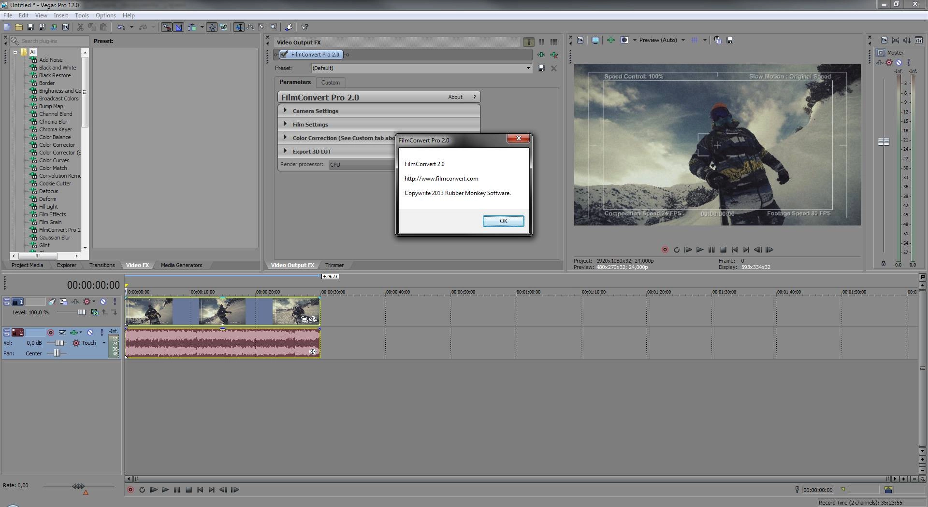Click Stop button in timeline transport bar
928x507 pixels.
click(189, 490)
